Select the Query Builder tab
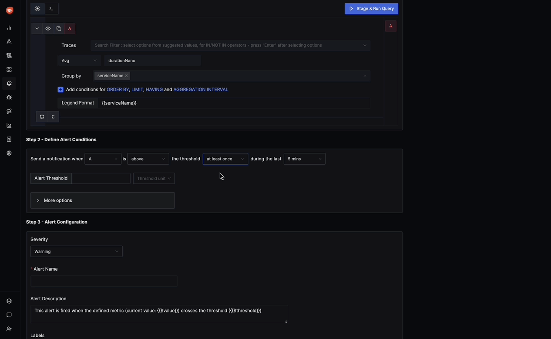Viewport: 551px width, 339px height. [x=37, y=8]
